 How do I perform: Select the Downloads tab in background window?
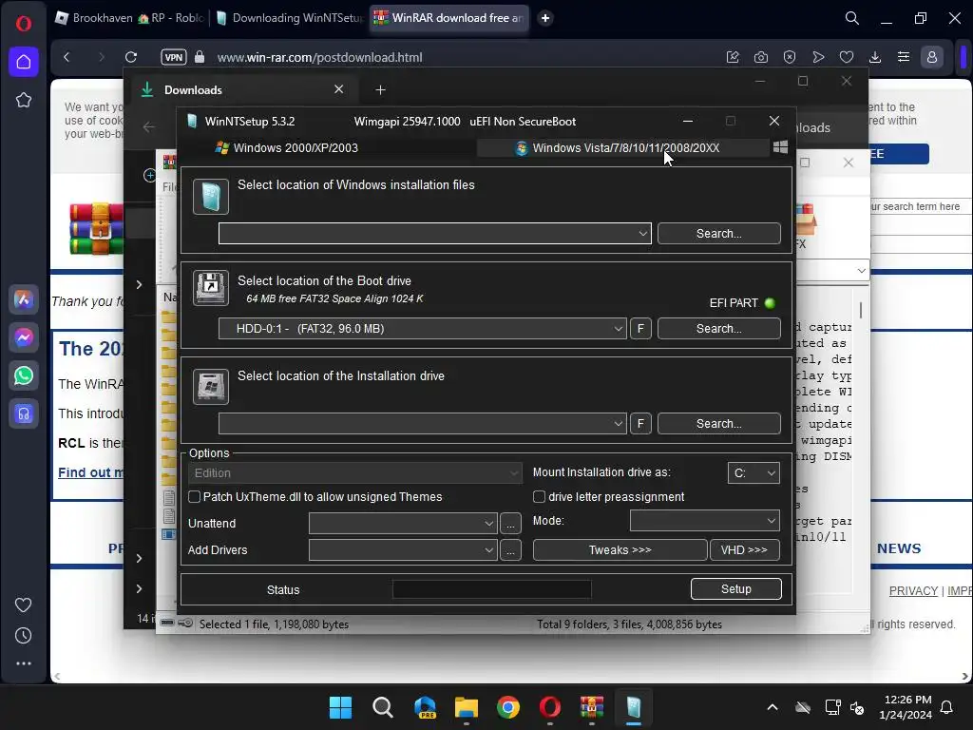pyautogui.click(x=242, y=90)
